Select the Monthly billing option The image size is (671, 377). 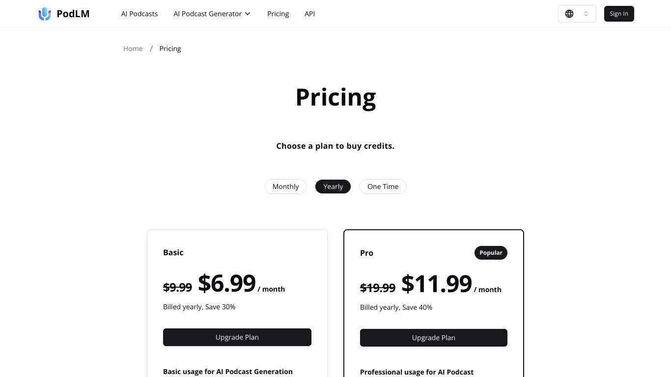(285, 187)
